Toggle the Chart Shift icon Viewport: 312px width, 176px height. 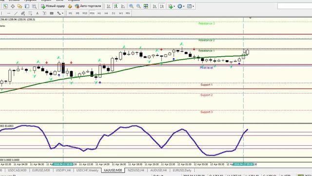tap(162, 6)
